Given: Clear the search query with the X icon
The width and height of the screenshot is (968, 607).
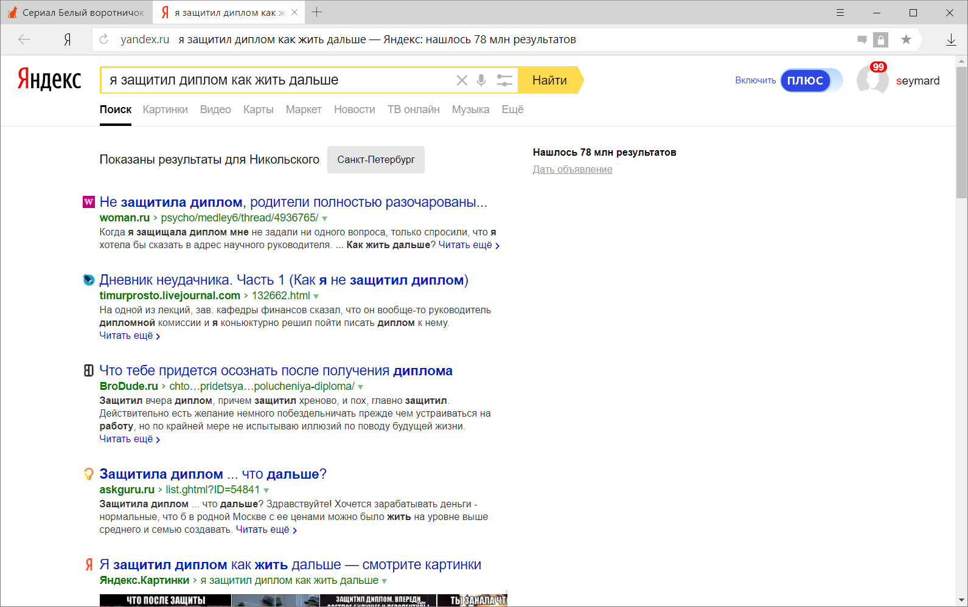Looking at the screenshot, I should (x=462, y=80).
